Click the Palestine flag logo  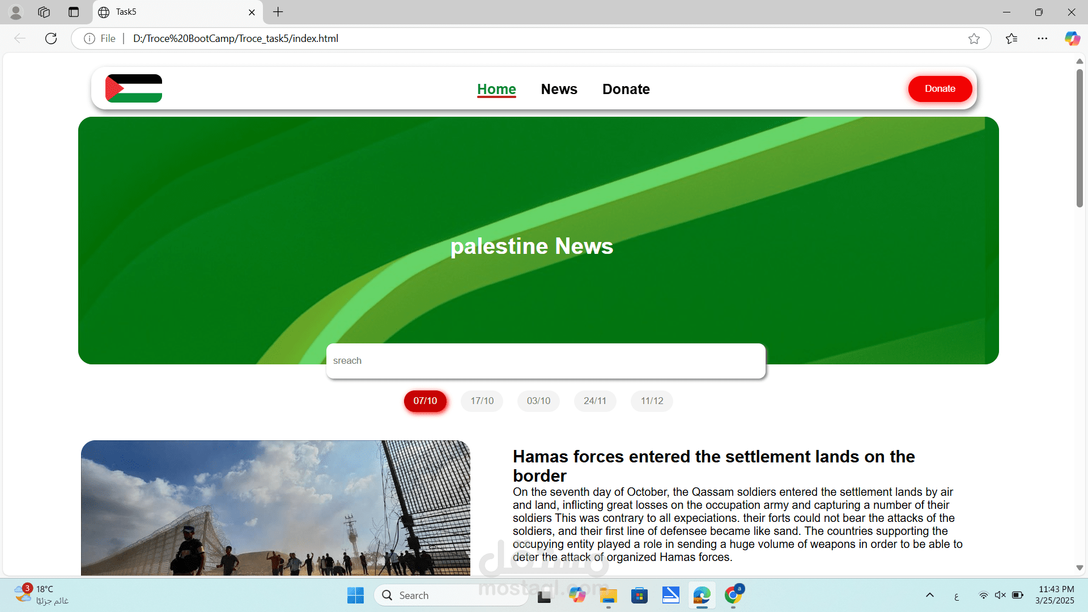pos(134,88)
